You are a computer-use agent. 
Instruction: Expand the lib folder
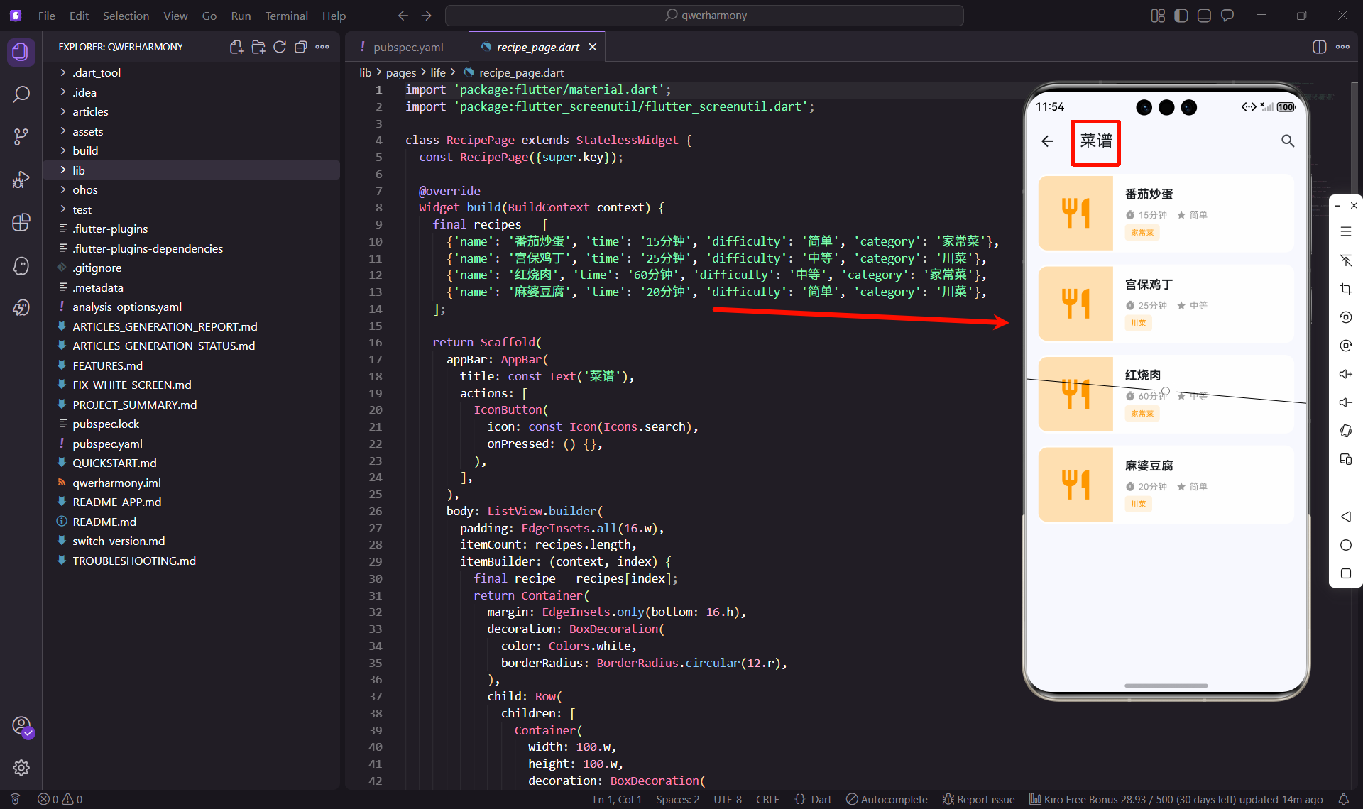79,170
